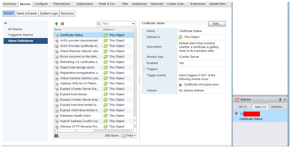Select Alarm Definitions in sidebar
The height and width of the screenshot is (152, 294).
[26, 41]
